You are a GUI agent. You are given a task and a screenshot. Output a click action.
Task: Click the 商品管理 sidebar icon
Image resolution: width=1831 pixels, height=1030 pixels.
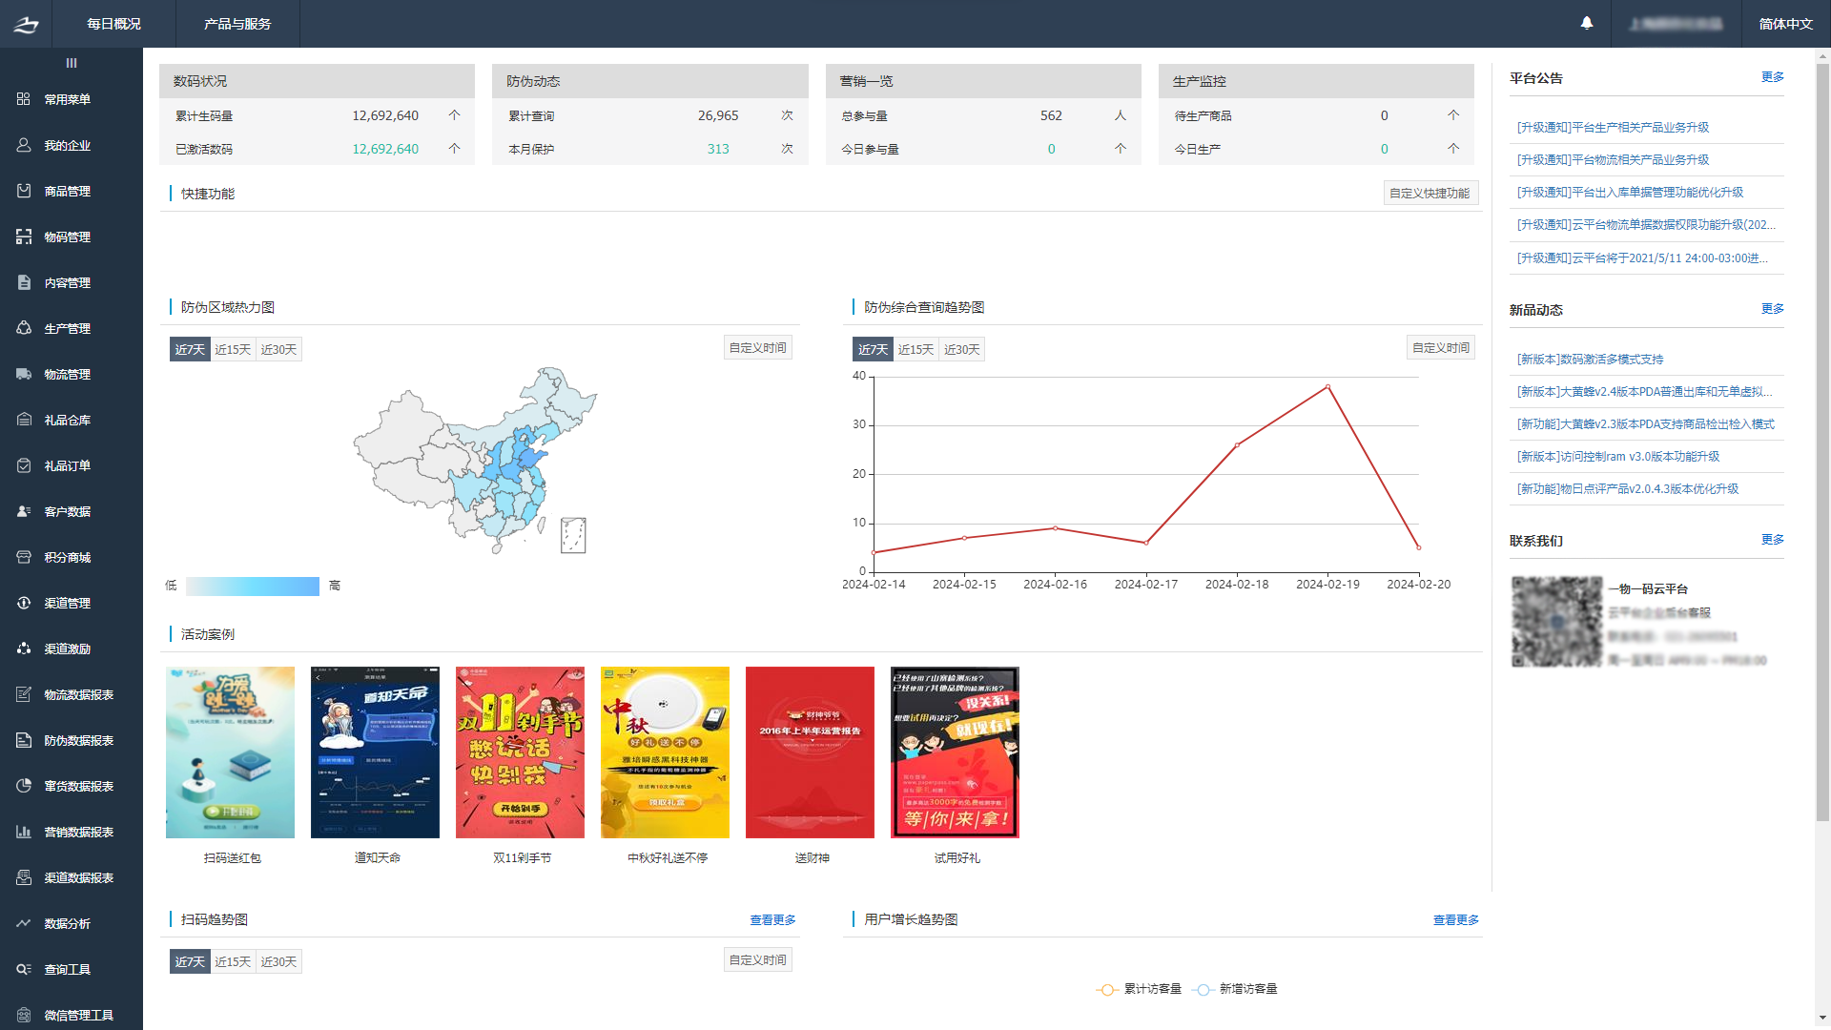[24, 191]
